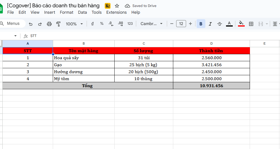The width and height of the screenshot is (280, 149).
Task: Open the 123 more formats menu
Action: coord(130,24)
